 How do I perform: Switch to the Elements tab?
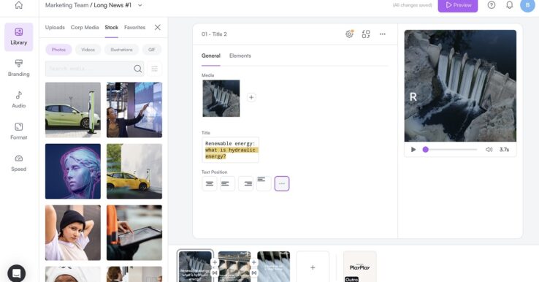[x=240, y=56]
